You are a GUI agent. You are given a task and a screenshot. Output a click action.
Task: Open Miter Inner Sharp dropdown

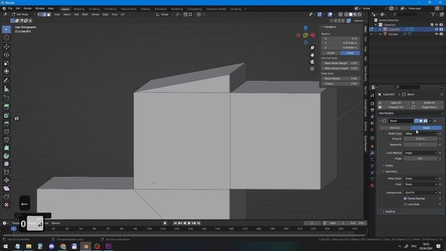tap(421, 184)
